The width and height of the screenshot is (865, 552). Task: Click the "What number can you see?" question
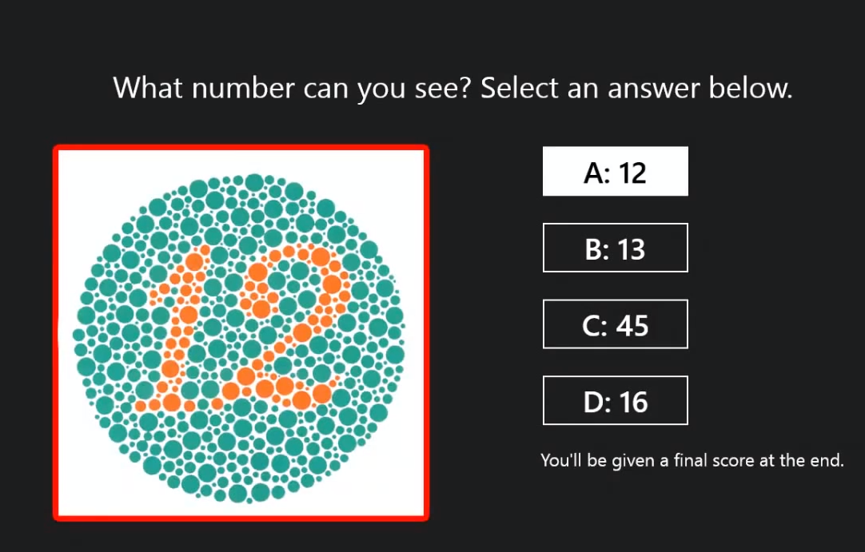pos(292,88)
